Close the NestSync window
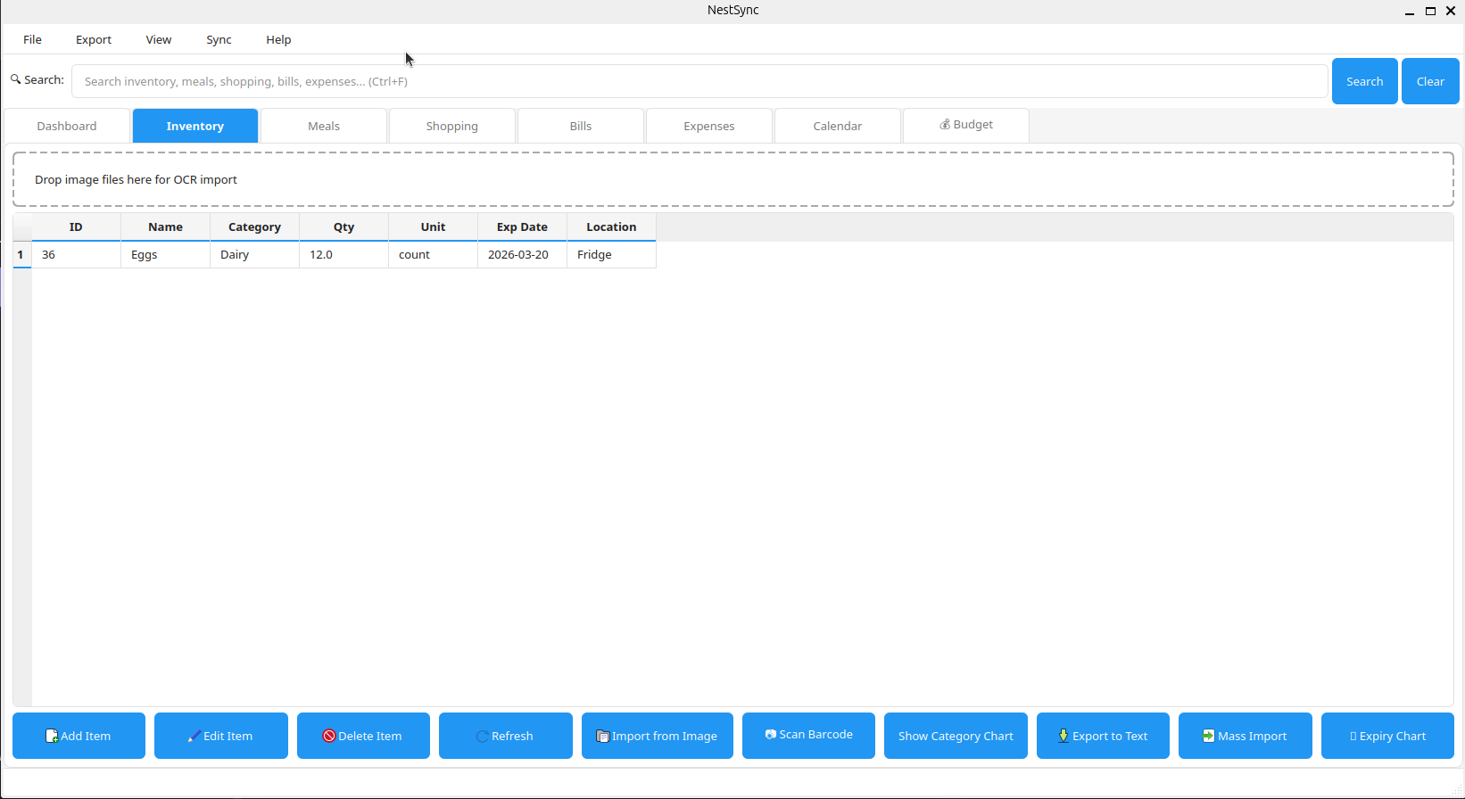The height and width of the screenshot is (799, 1465). (1451, 11)
